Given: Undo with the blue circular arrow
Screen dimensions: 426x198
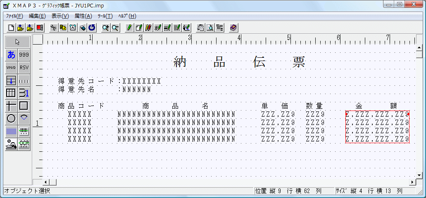Looking at the screenshot, I should point(92,27).
